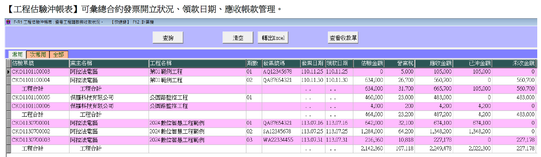Click invoice number WA22334455 cell
541x157 pixels.
pos(281,140)
